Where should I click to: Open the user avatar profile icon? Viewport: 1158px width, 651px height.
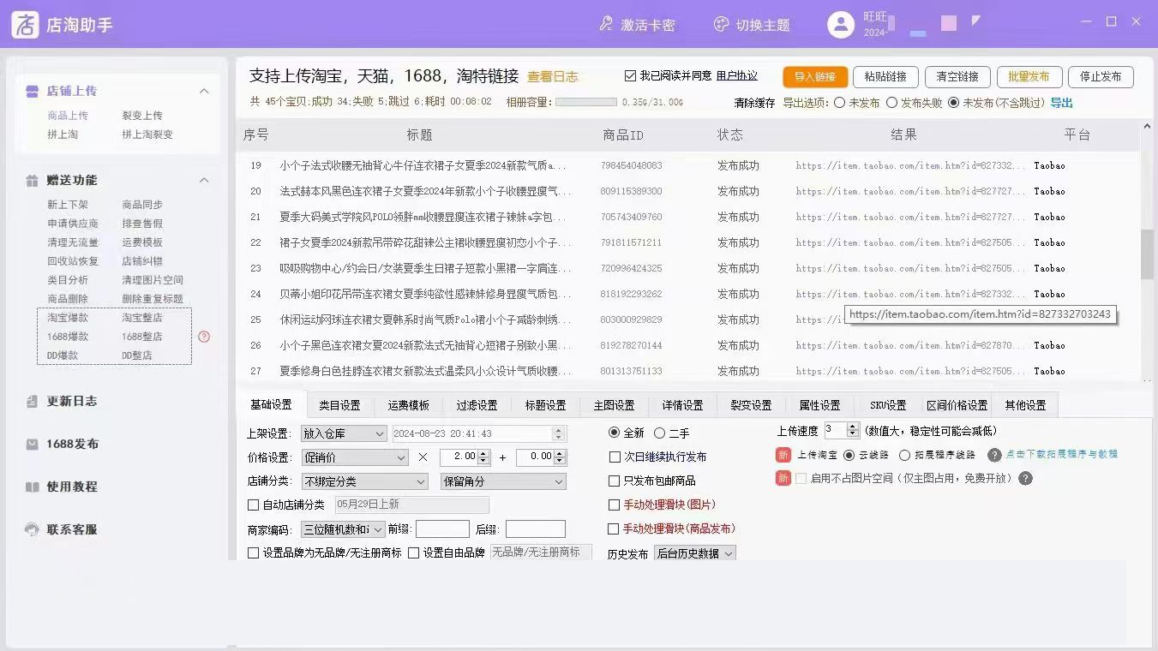tap(841, 24)
